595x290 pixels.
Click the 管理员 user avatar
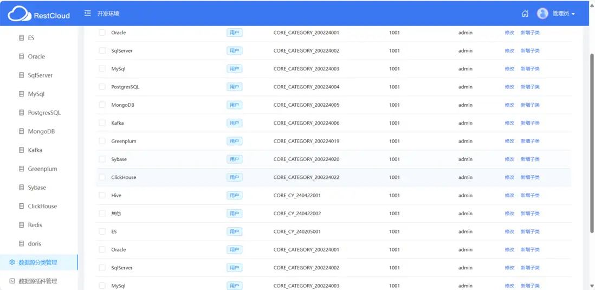[542, 14]
